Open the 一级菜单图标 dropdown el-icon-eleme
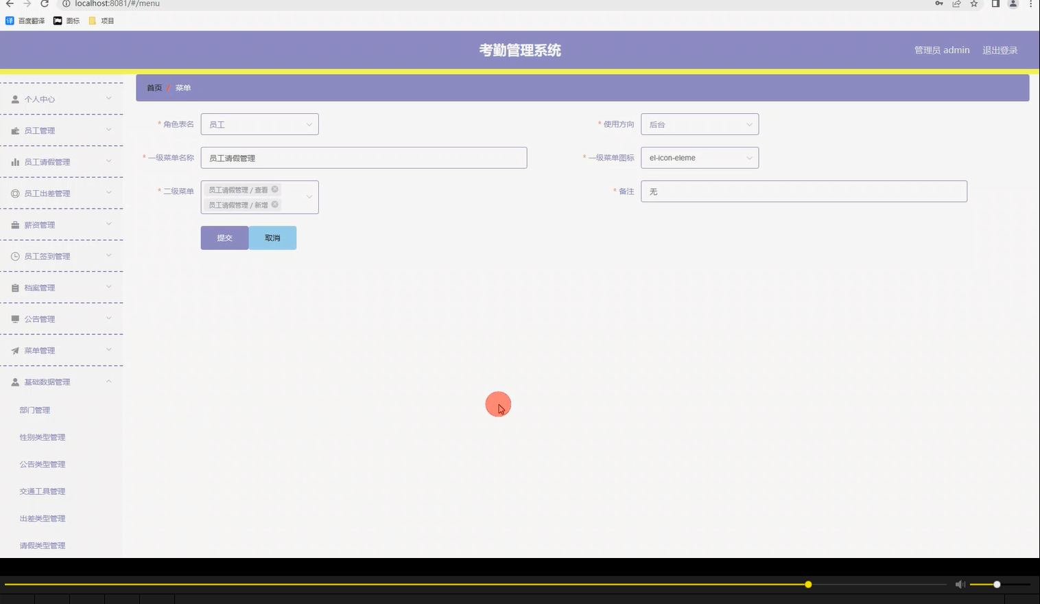This screenshot has width=1040, height=604. click(x=700, y=158)
